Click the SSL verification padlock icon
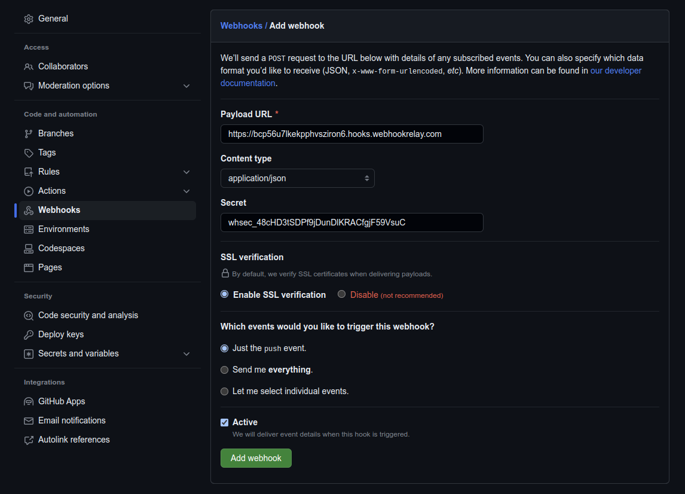Screen dimensions: 685x494 point(225,273)
